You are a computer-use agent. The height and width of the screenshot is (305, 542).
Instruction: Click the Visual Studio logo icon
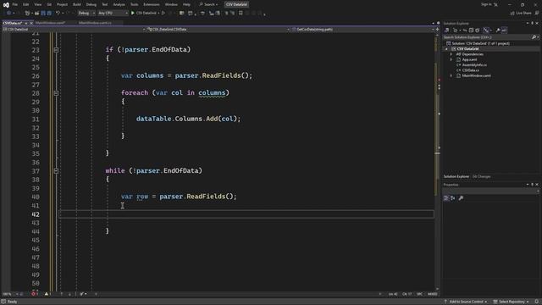click(6, 4)
